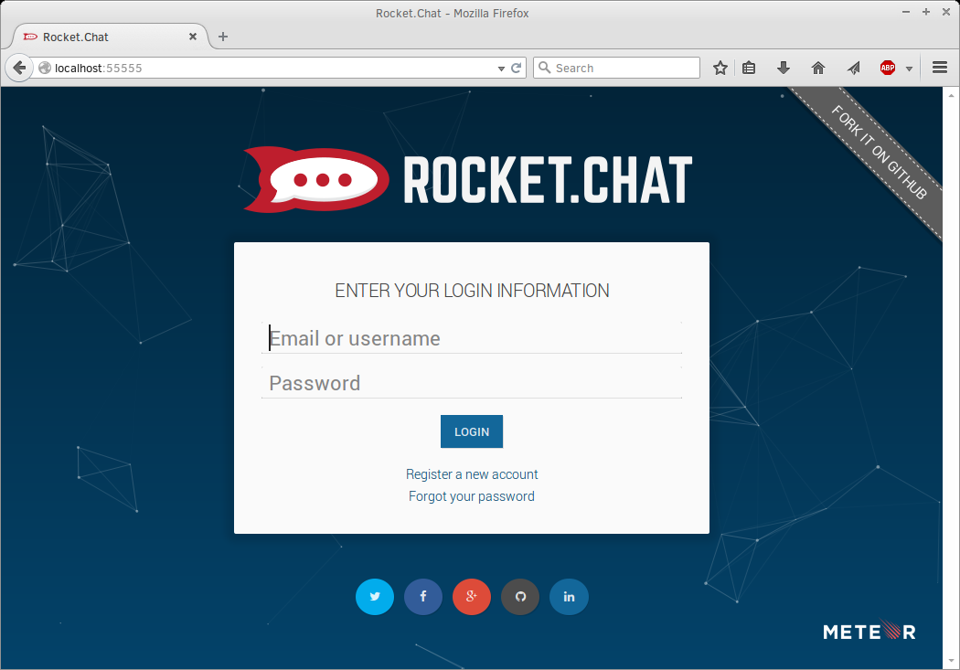The width and height of the screenshot is (960, 670).
Task: Click Register a new account
Action: 472,474
